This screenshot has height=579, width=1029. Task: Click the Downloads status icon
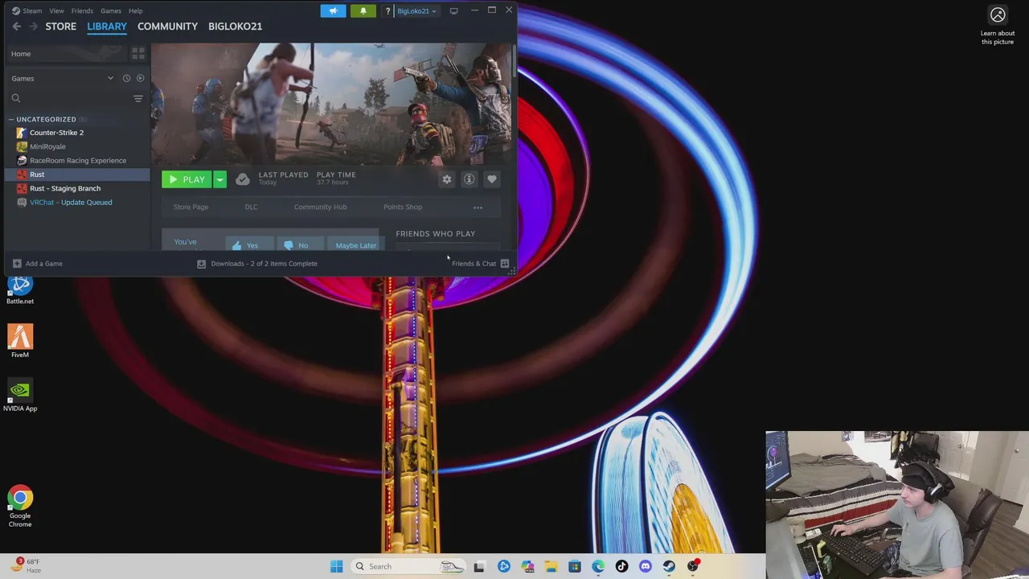tap(202, 264)
